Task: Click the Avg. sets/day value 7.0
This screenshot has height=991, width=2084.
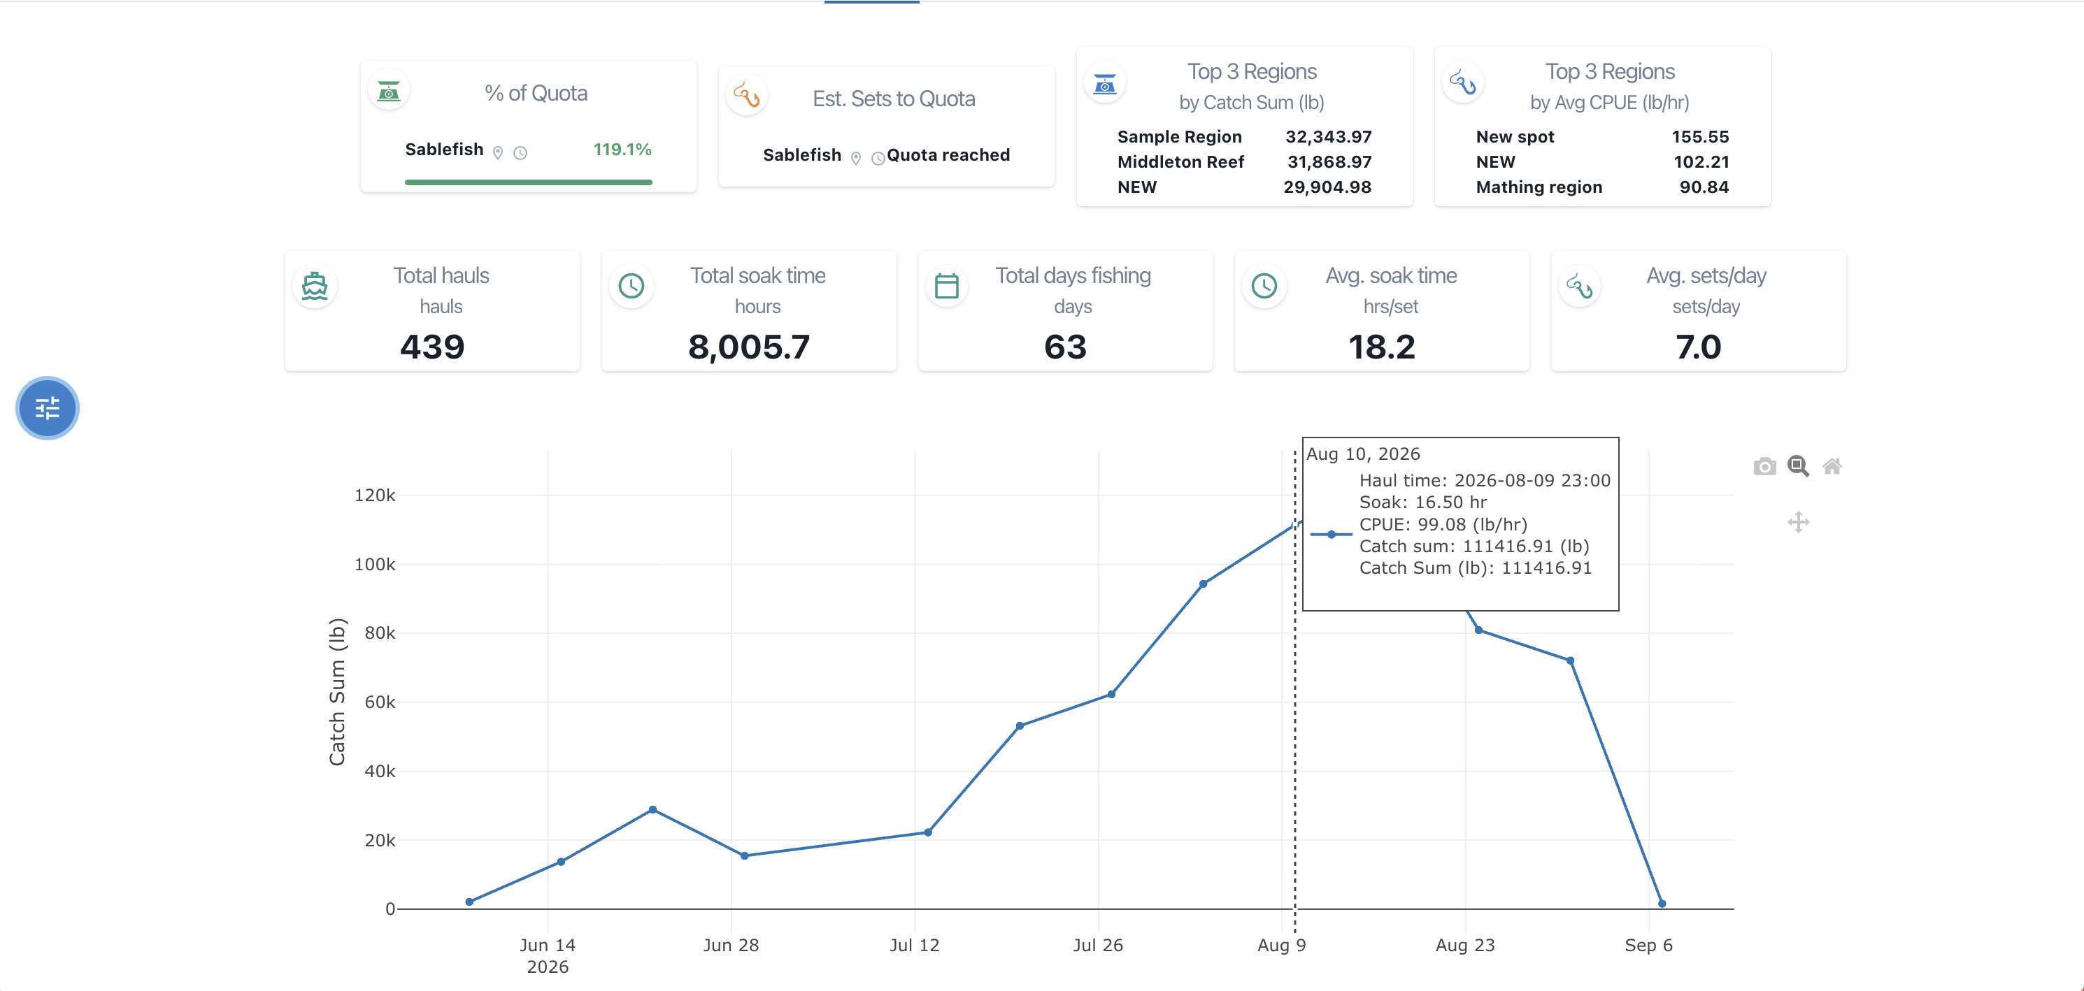Action: [x=1698, y=347]
